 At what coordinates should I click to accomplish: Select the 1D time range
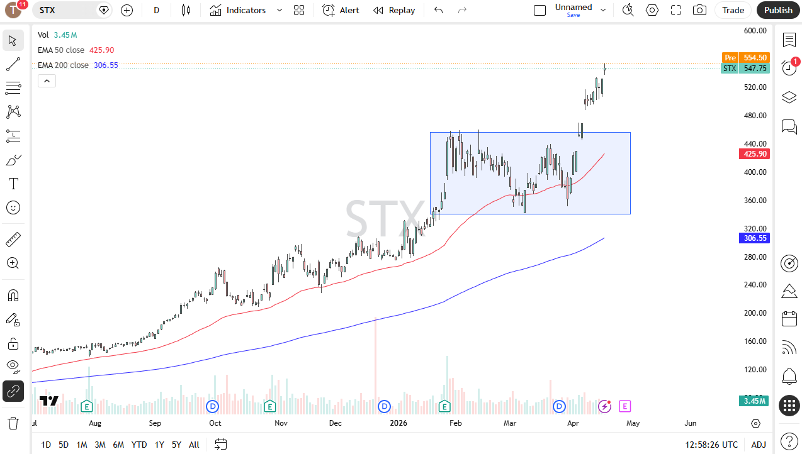(x=46, y=445)
